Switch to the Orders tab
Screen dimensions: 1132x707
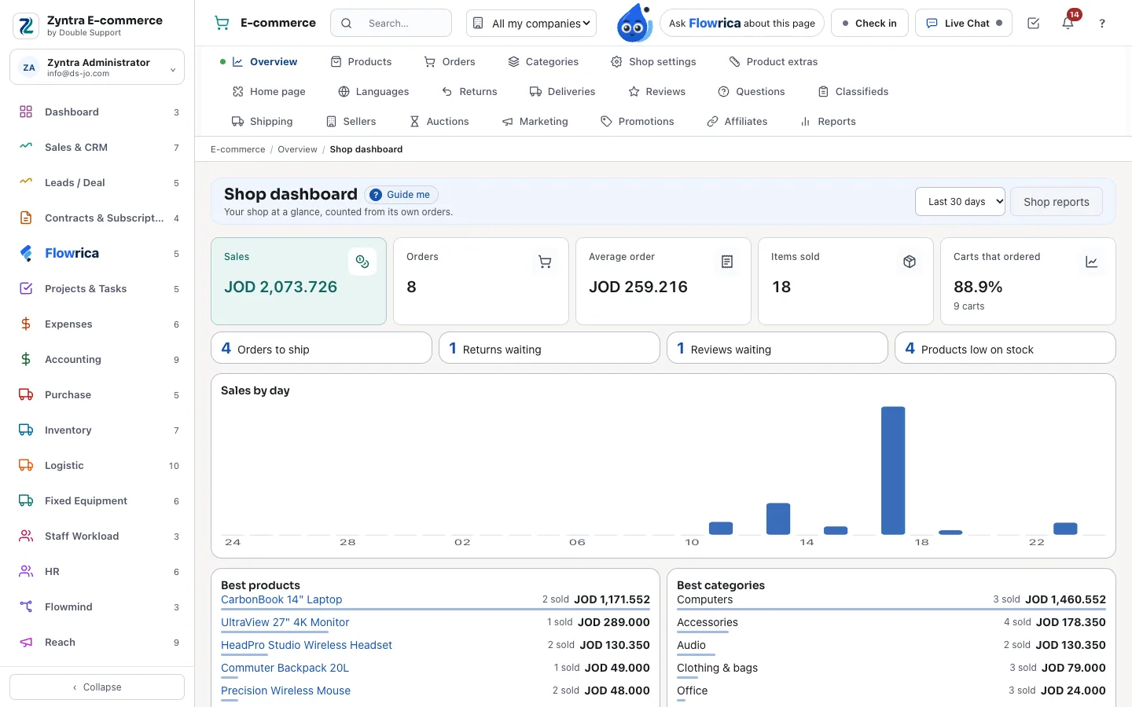click(450, 62)
